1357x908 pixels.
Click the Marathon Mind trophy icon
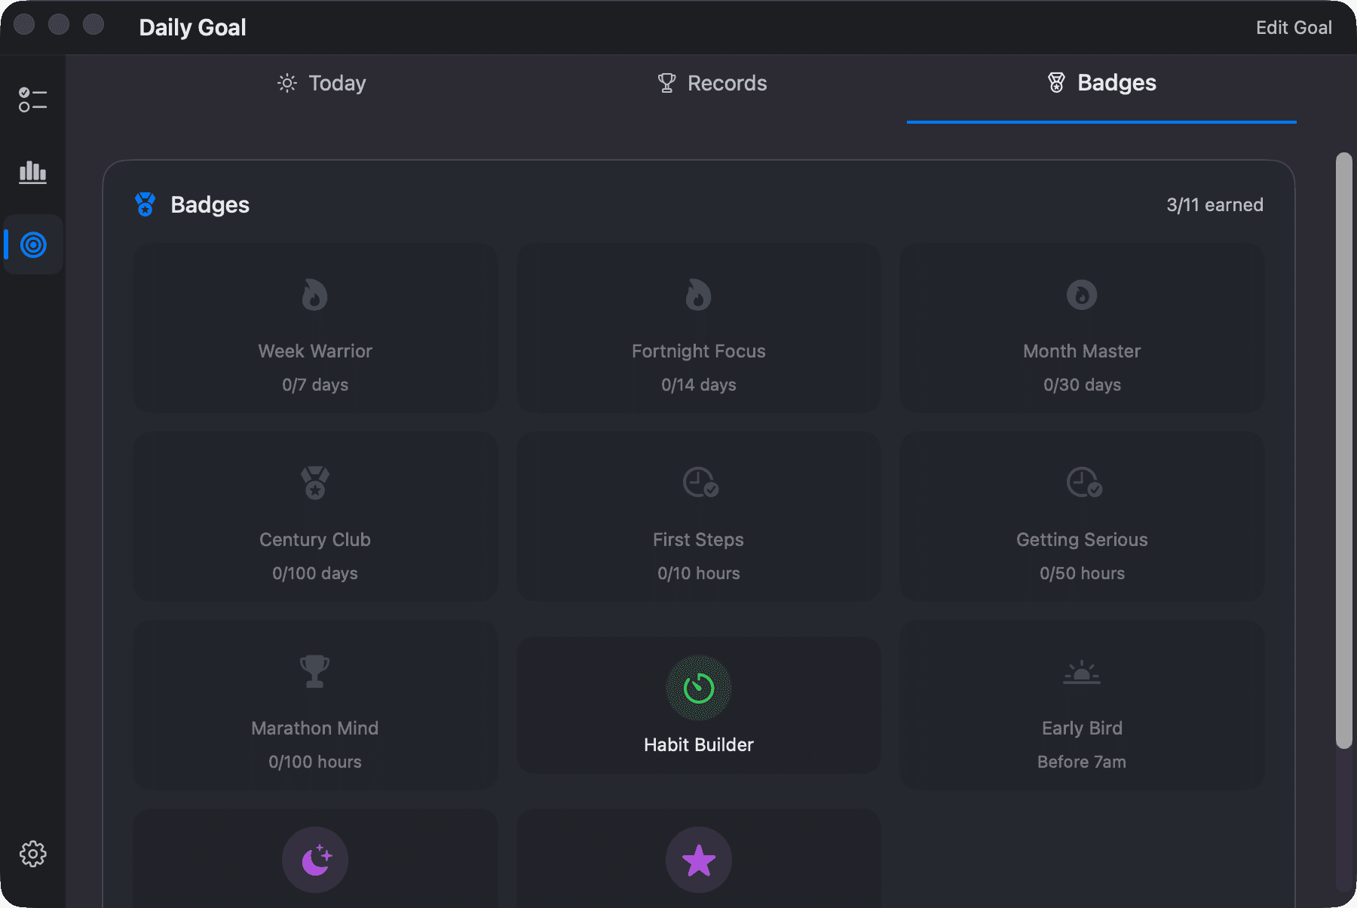click(x=315, y=671)
